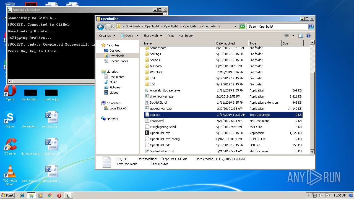Click the Search Openbullet input field
This screenshot has width=354, height=199.
click(x=277, y=27)
